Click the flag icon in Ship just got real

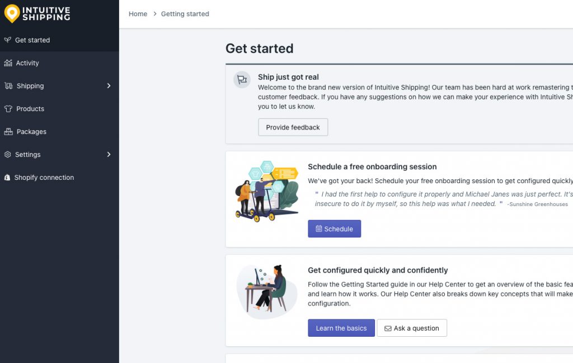tap(242, 79)
